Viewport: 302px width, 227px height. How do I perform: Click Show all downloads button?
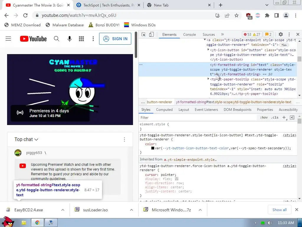point(280,210)
